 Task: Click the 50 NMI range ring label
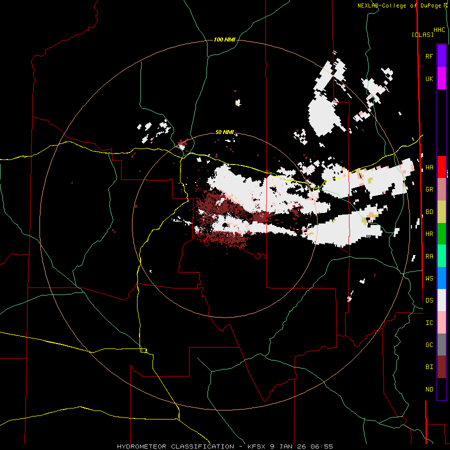click(224, 132)
